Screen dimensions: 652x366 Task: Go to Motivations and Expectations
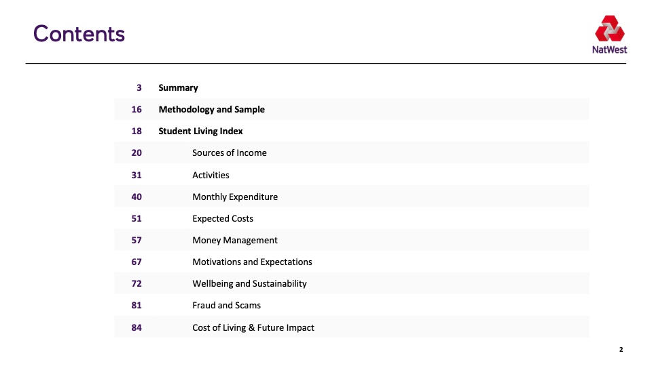pyautogui.click(x=252, y=262)
